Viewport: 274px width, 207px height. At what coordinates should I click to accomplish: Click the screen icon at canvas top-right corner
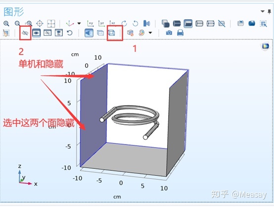click(265, 46)
